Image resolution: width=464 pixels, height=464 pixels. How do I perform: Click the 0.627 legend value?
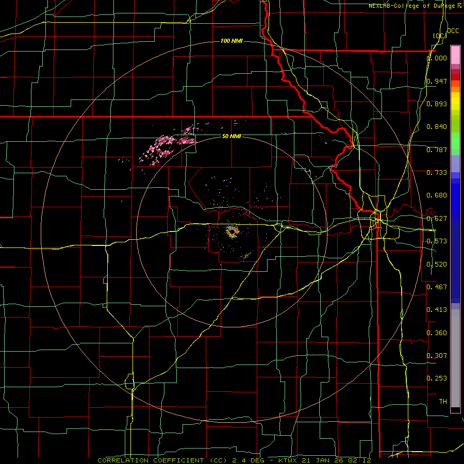pos(437,219)
